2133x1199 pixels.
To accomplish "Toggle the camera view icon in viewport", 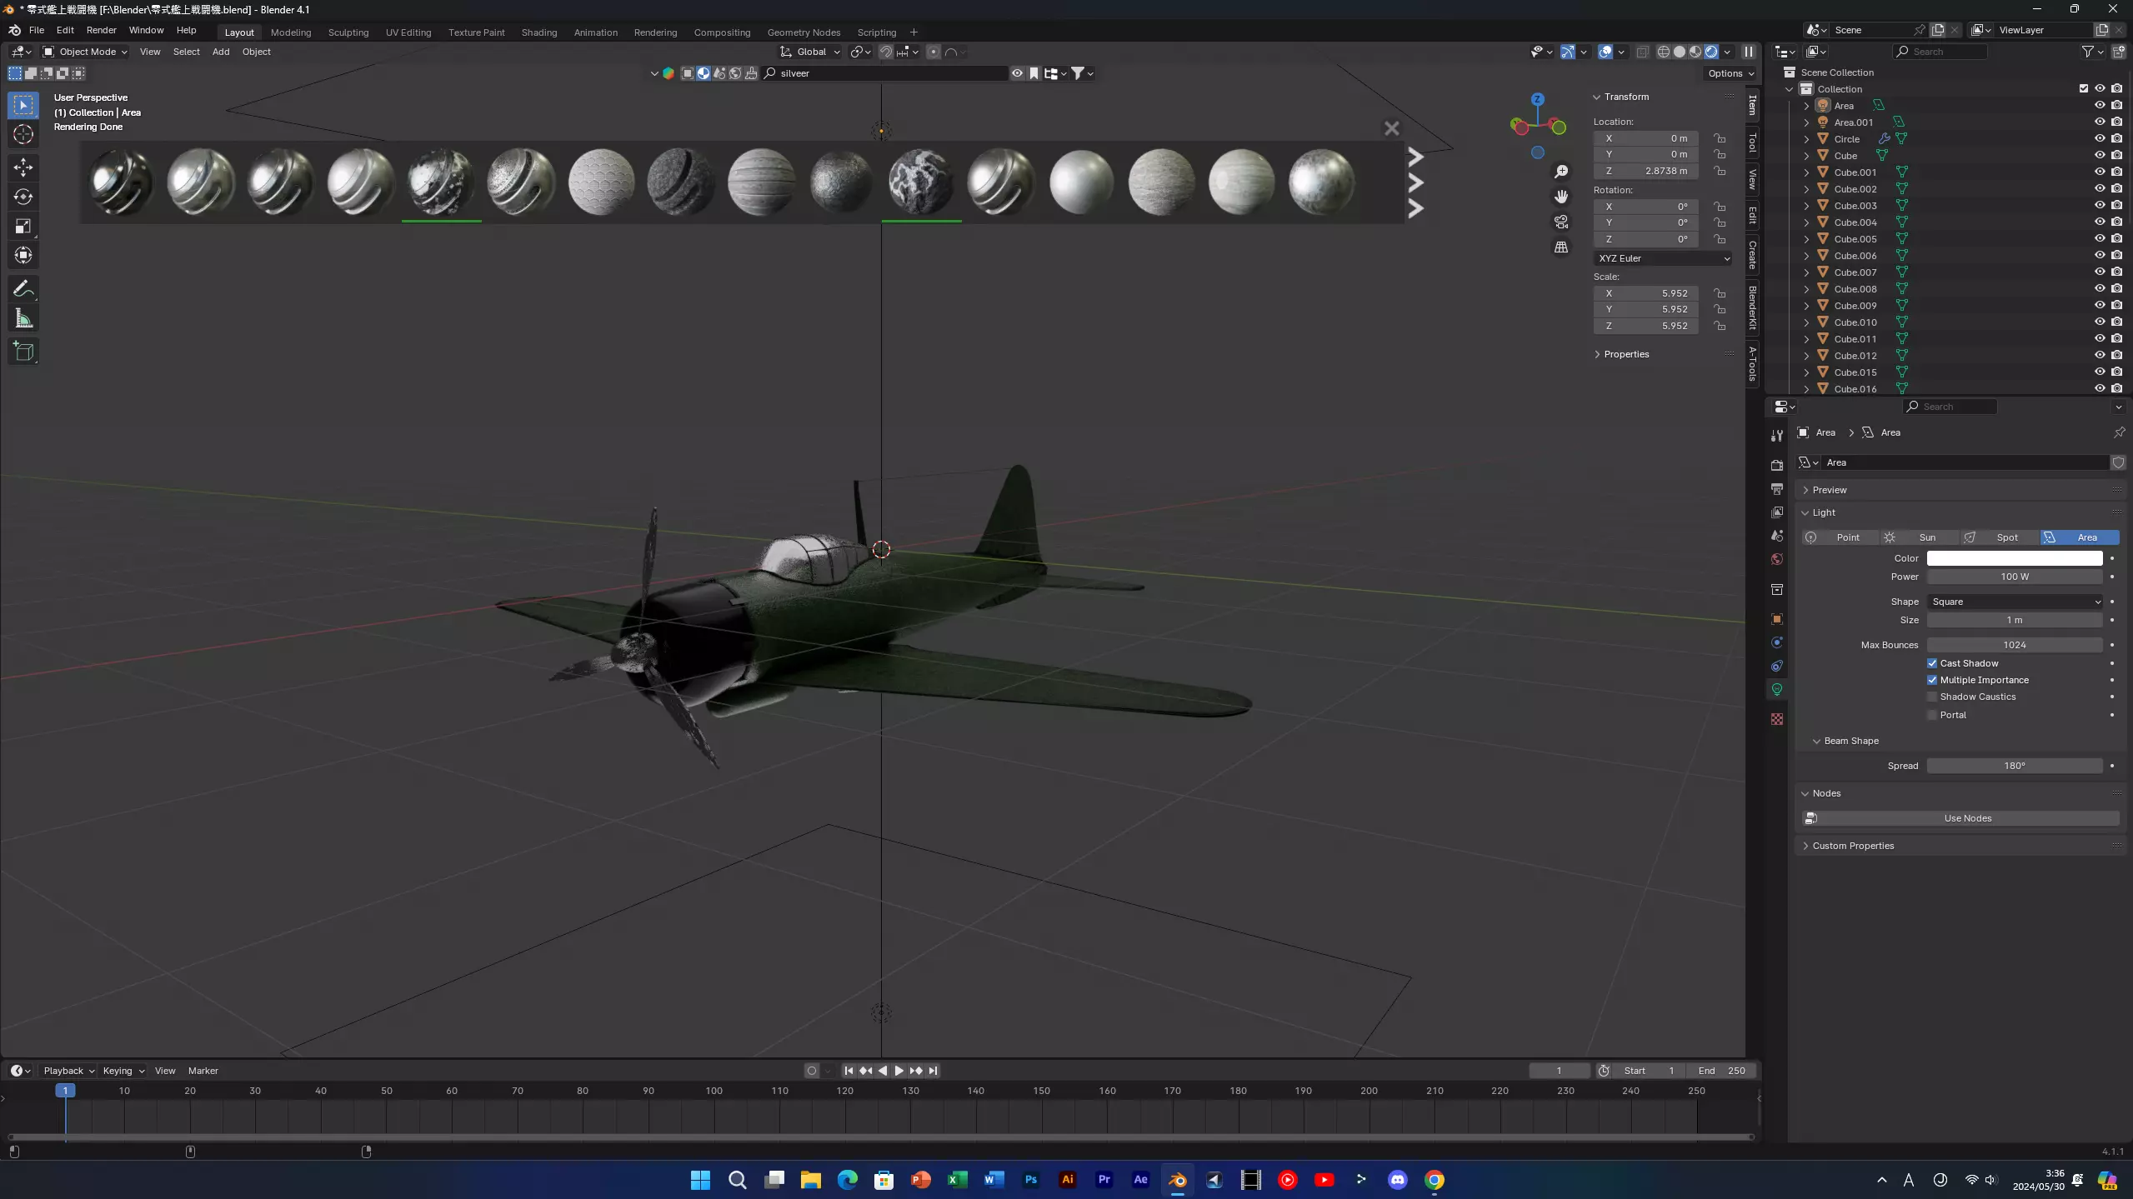I will click(x=1561, y=222).
